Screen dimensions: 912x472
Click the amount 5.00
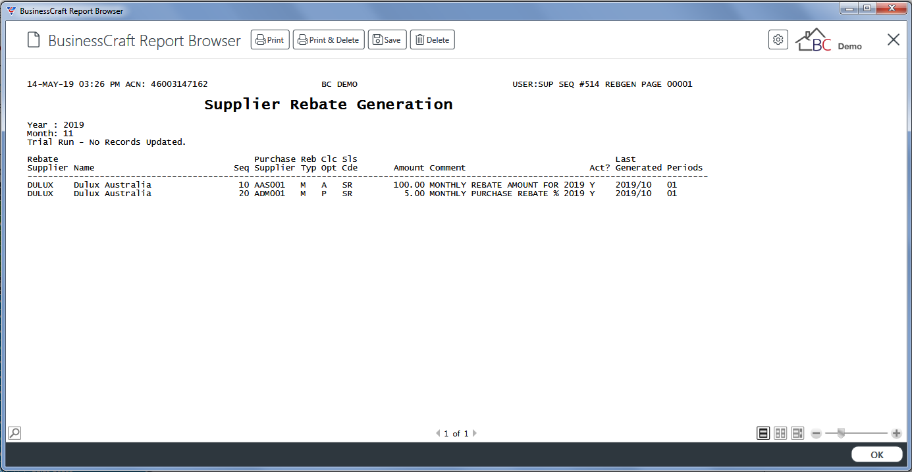414,194
